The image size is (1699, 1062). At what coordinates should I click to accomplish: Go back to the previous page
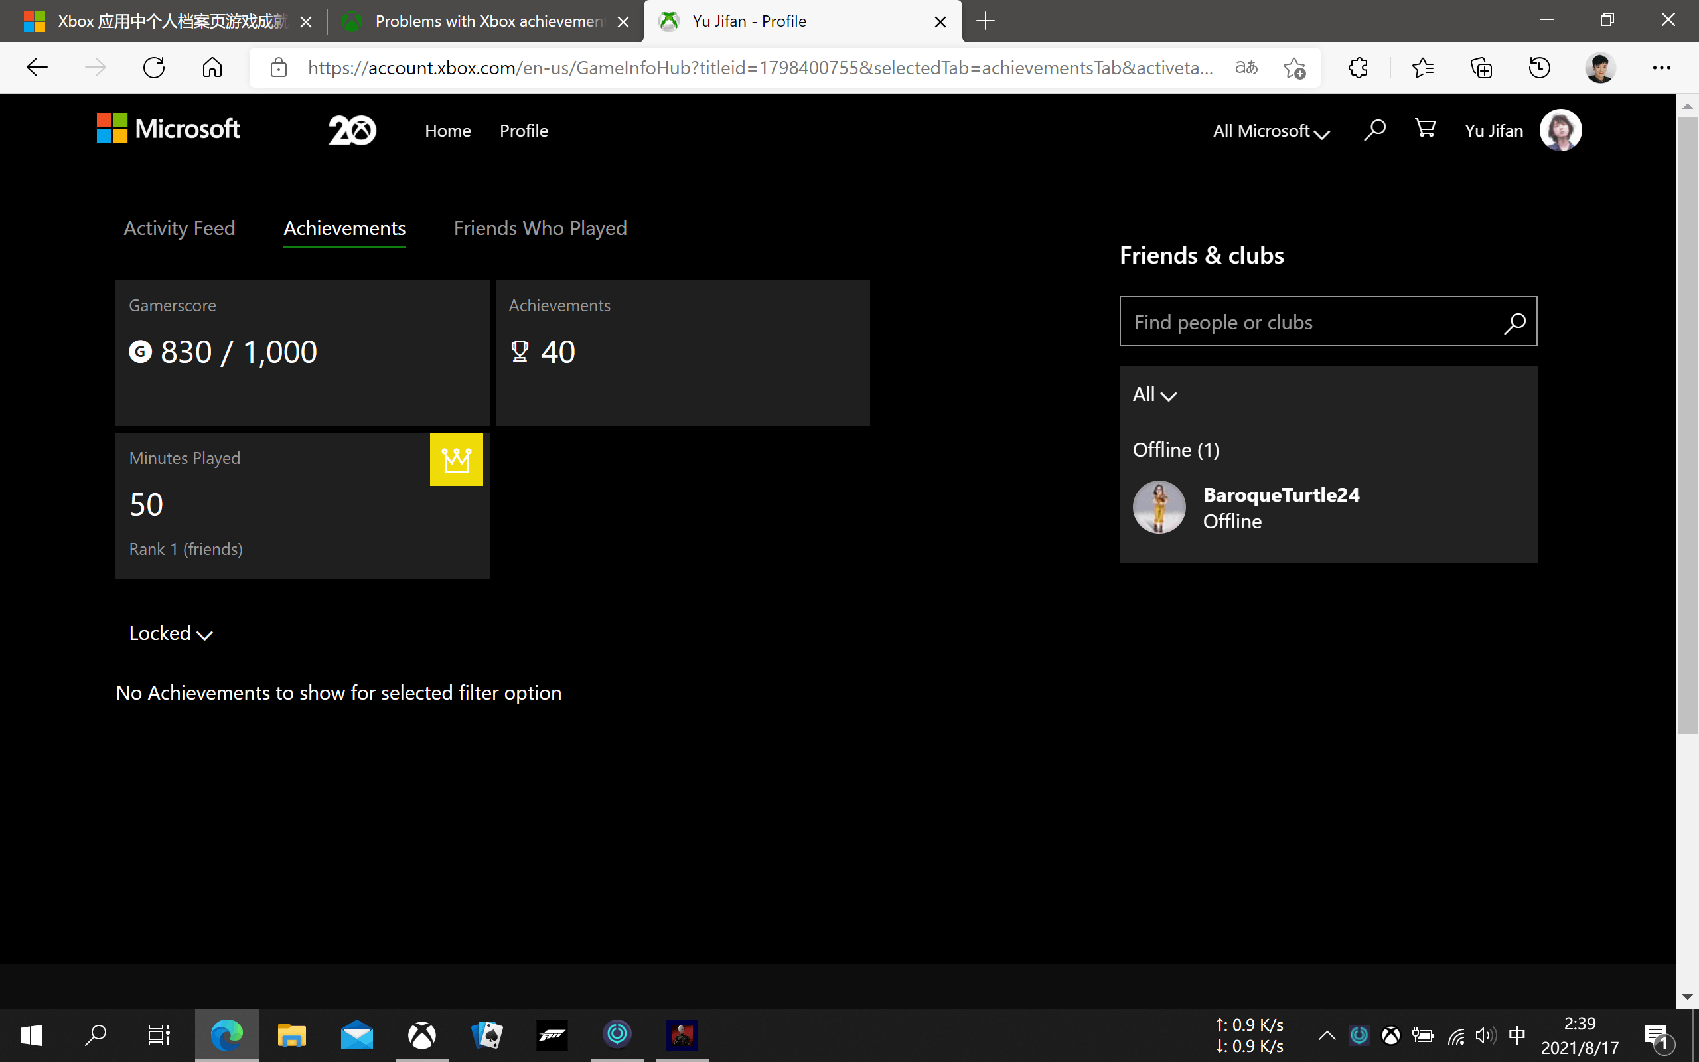tap(37, 68)
